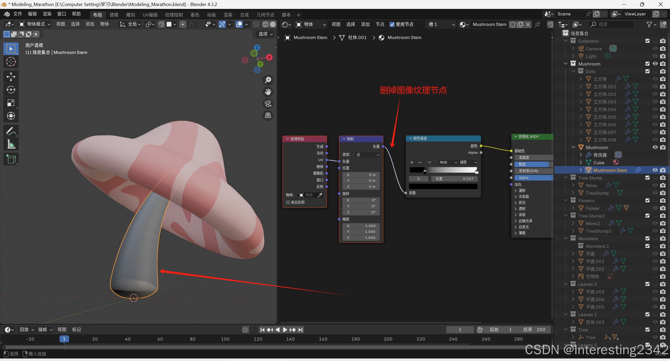Click the Options button in the viewport header
Screen dimensions: 670x361
pyautogui.click(x=265, y=34)
